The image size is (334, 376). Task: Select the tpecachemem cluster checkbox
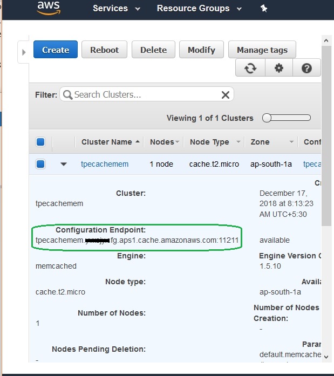point(40,164)
